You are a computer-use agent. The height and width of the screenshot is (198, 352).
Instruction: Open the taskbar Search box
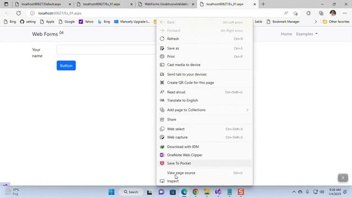pos(131,192)
